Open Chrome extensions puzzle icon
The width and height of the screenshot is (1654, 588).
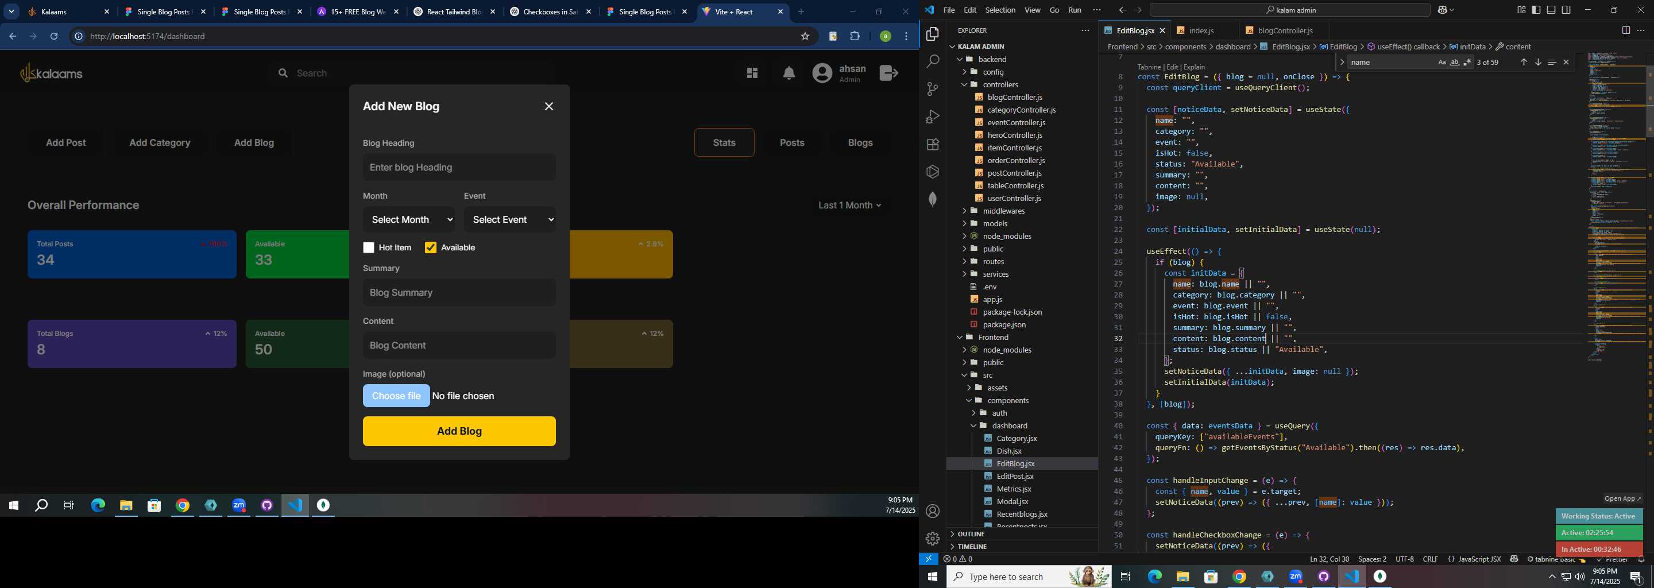point(855,37)
